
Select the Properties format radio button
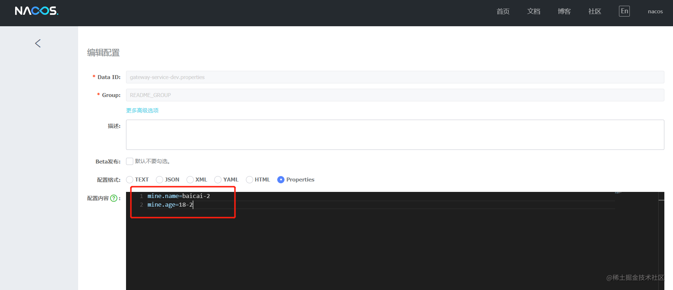tap(281, 180)
